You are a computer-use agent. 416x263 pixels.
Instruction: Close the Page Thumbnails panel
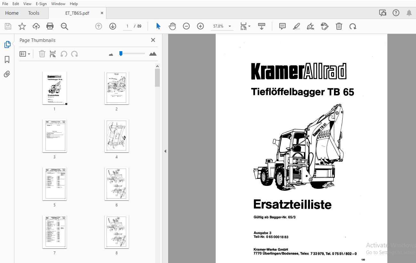(x=153, y=40)
